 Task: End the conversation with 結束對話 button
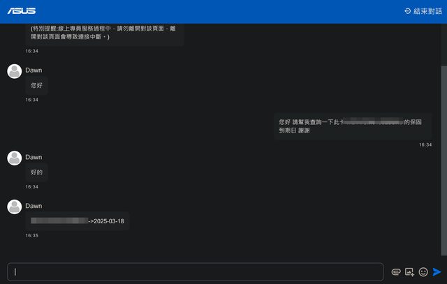point(423,11)
